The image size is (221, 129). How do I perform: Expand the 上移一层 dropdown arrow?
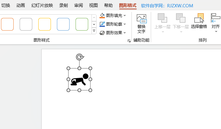pyautogui.click(x=163, y=32)
